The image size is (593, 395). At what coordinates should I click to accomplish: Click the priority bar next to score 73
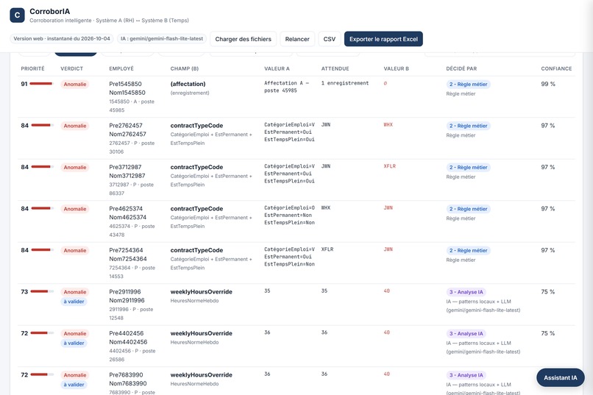42,291
